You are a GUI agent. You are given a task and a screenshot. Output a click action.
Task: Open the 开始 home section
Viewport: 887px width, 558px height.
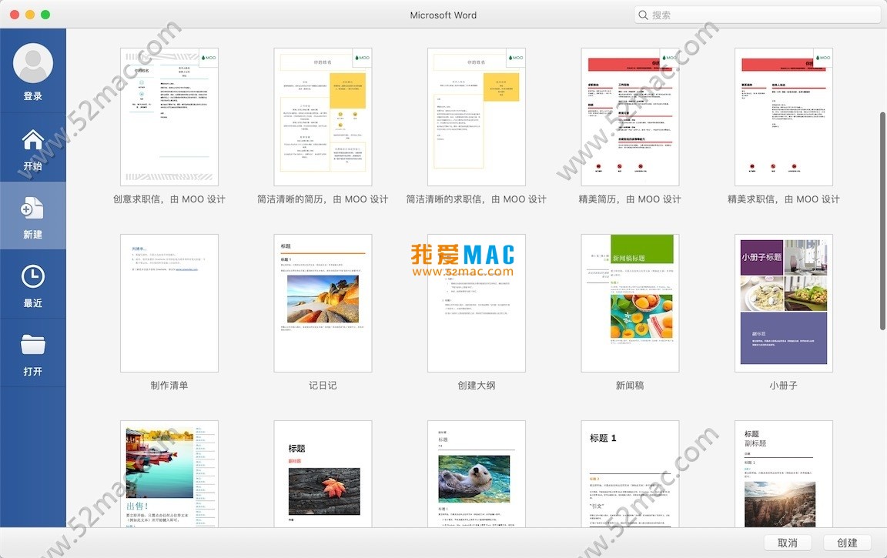coord(33,148)
